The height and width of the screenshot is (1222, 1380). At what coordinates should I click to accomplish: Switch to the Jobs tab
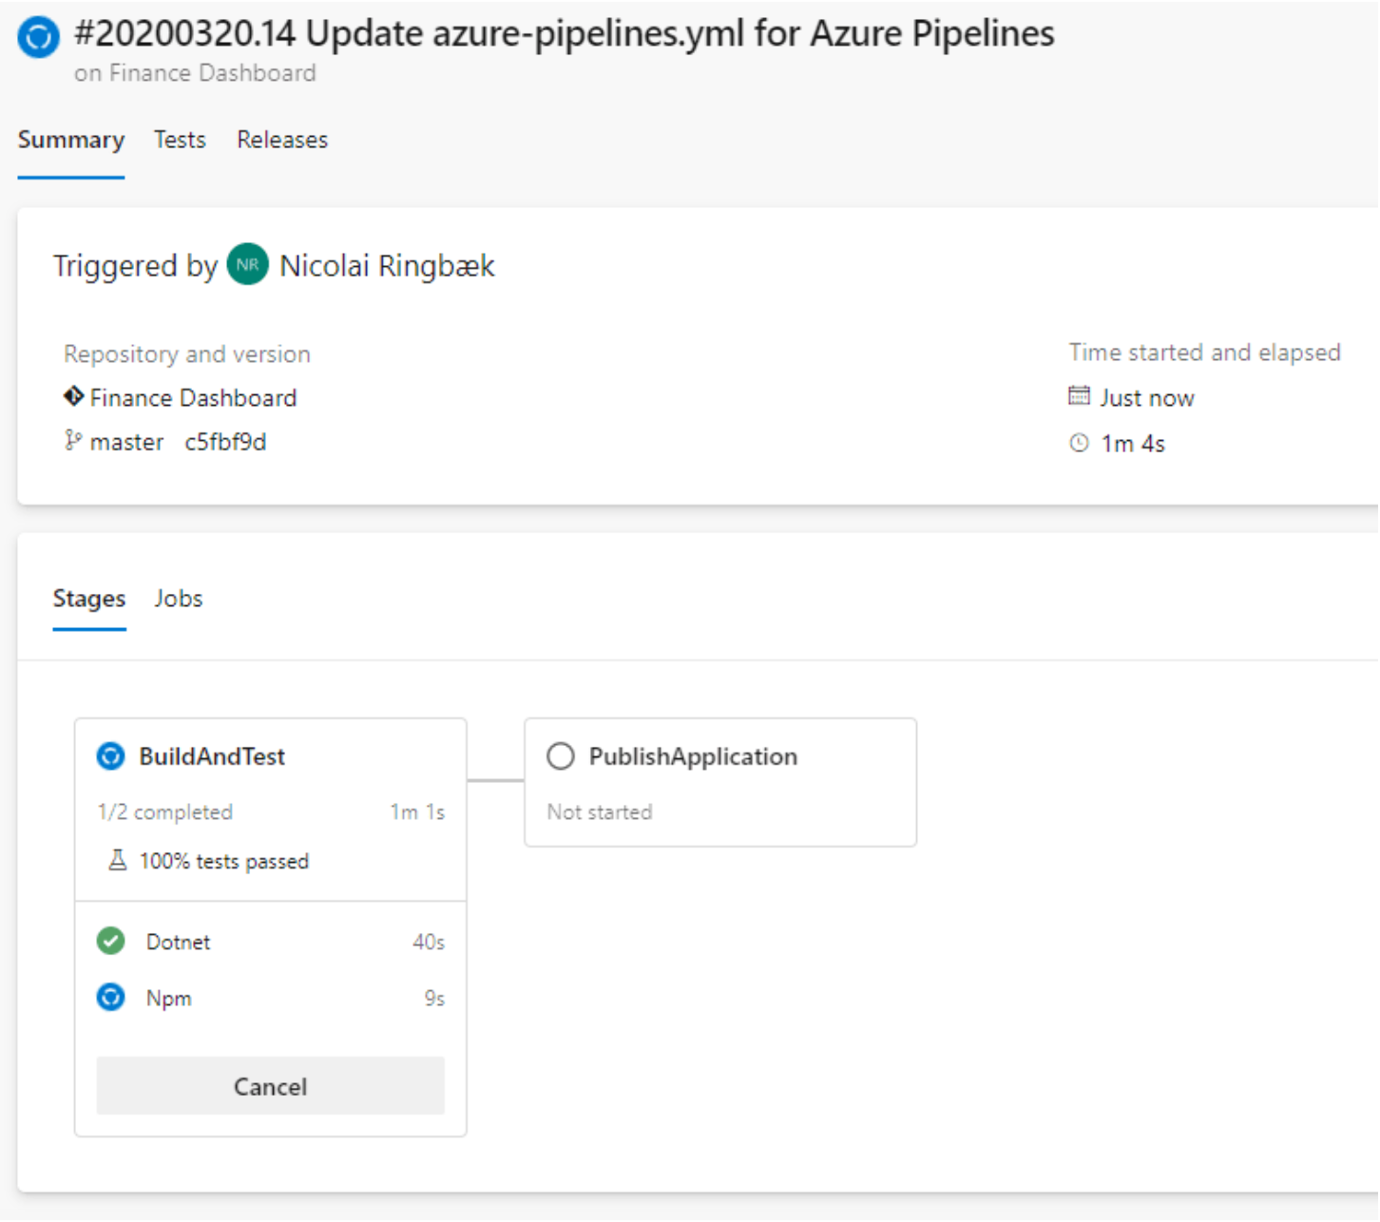pos(179,599)
